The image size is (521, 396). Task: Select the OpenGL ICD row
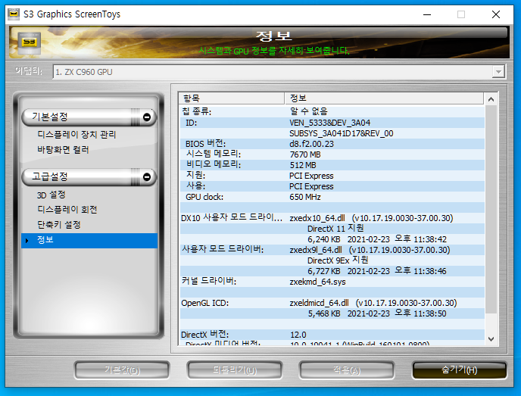tap(332, 303)
